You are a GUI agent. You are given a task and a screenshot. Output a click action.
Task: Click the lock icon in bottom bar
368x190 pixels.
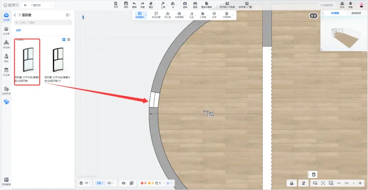point(292,183)
